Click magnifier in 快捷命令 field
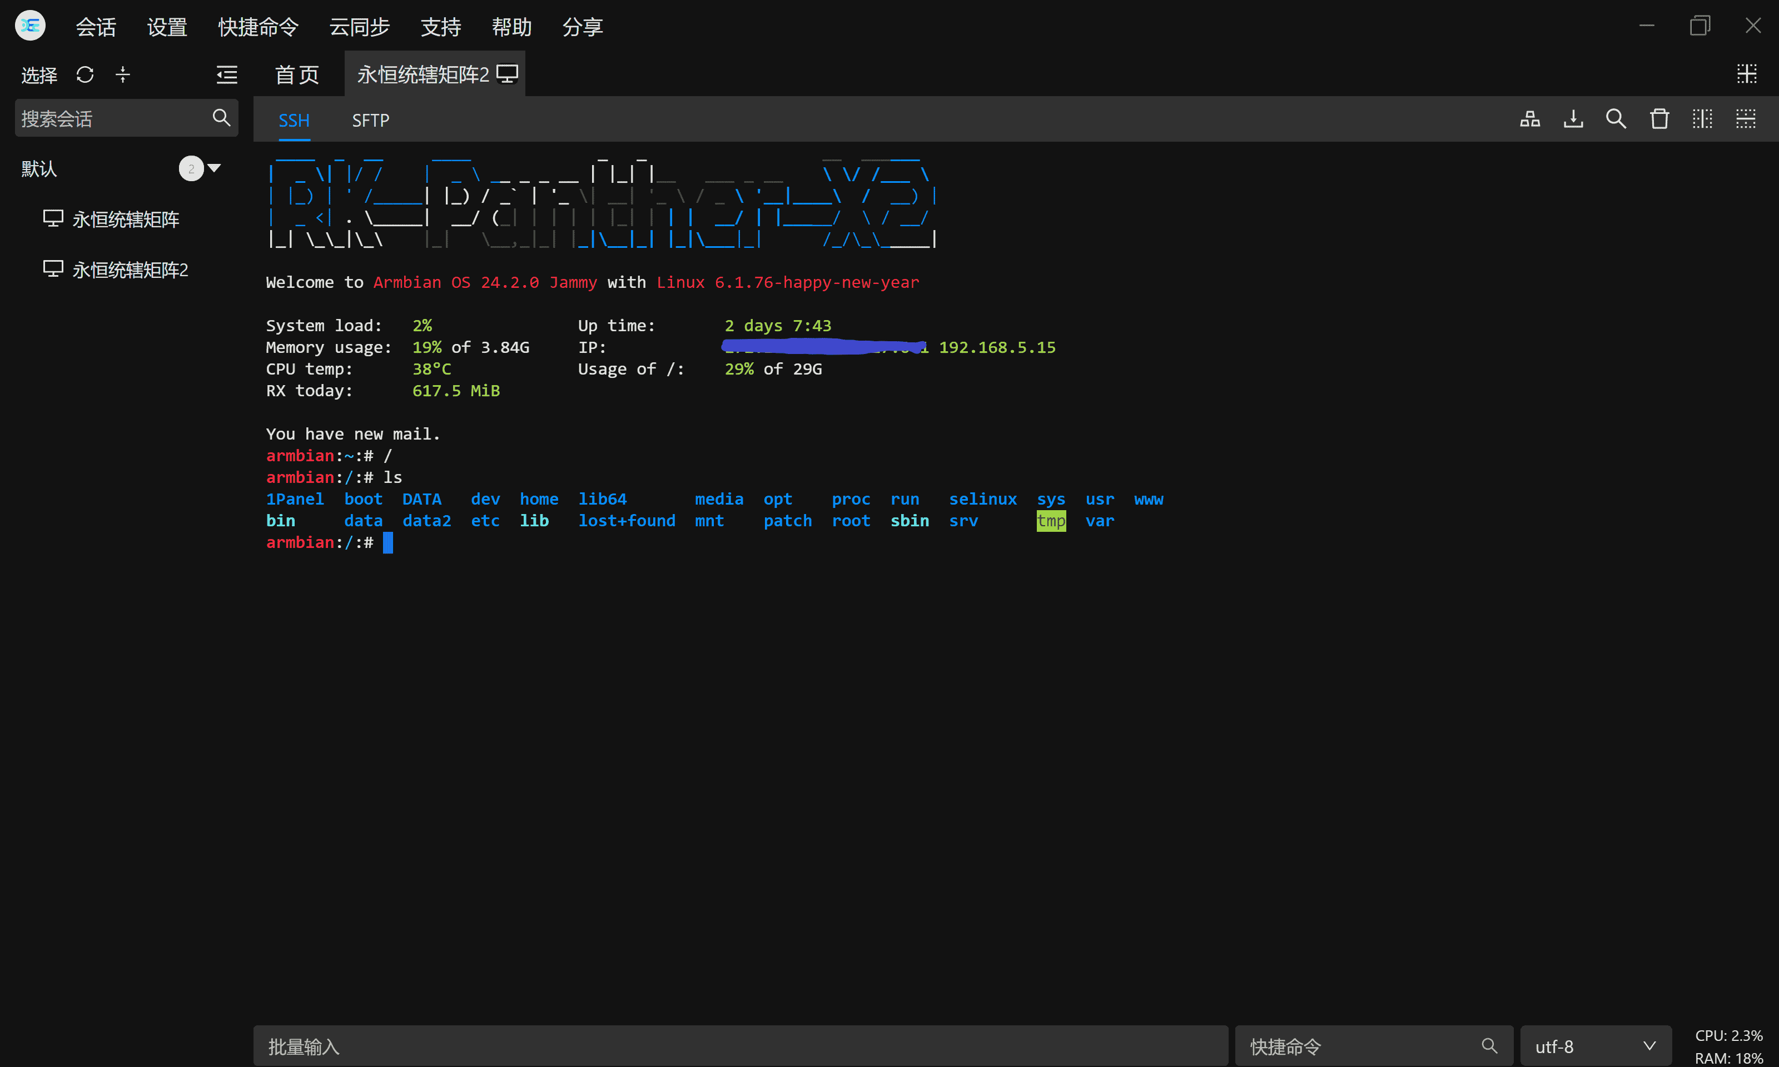This screenshot has width=1779, height=1067. click(1489, 1046)
